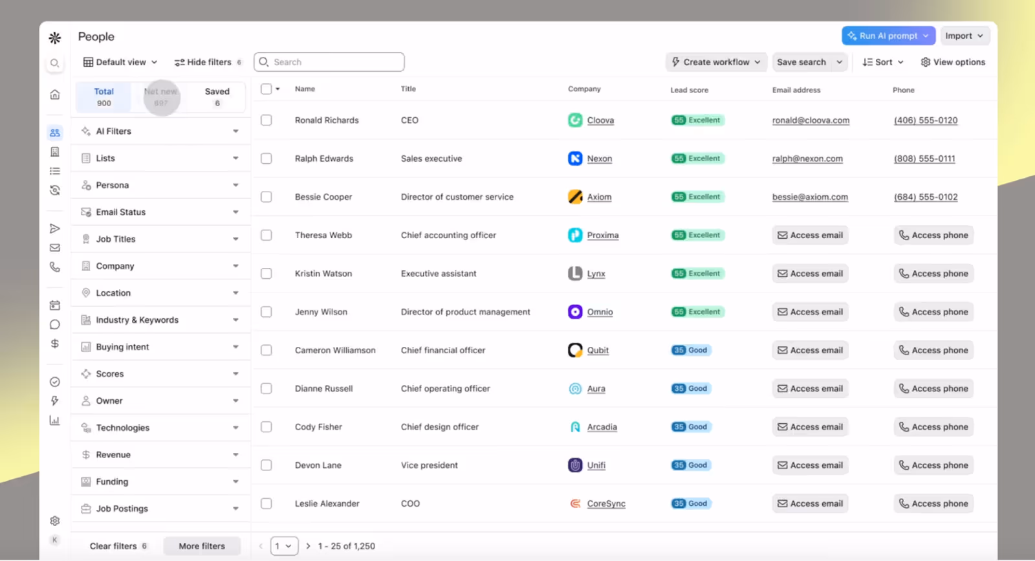
Task: Open the People icon in sidebar
Action: 55,133
